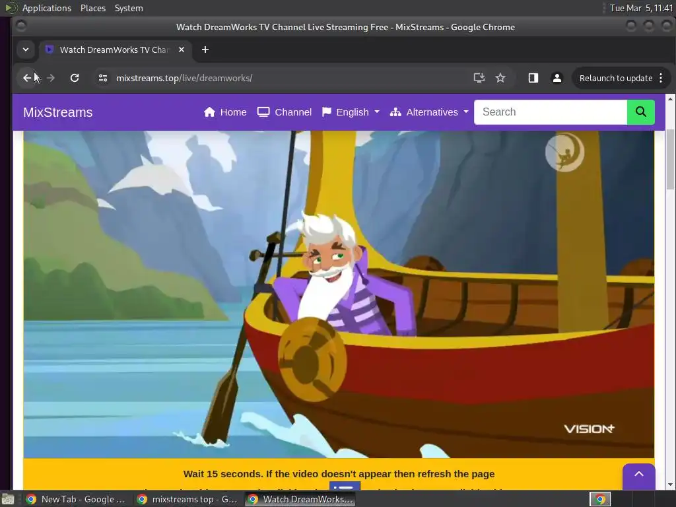Screen dimensions: 676x507
Task: Click the DreamWorks video stream
Action: point(339,294)
